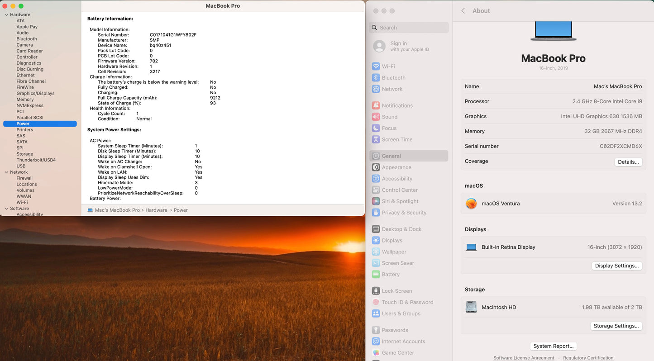Select the Macintosh HD drive icon

(471, 307)
